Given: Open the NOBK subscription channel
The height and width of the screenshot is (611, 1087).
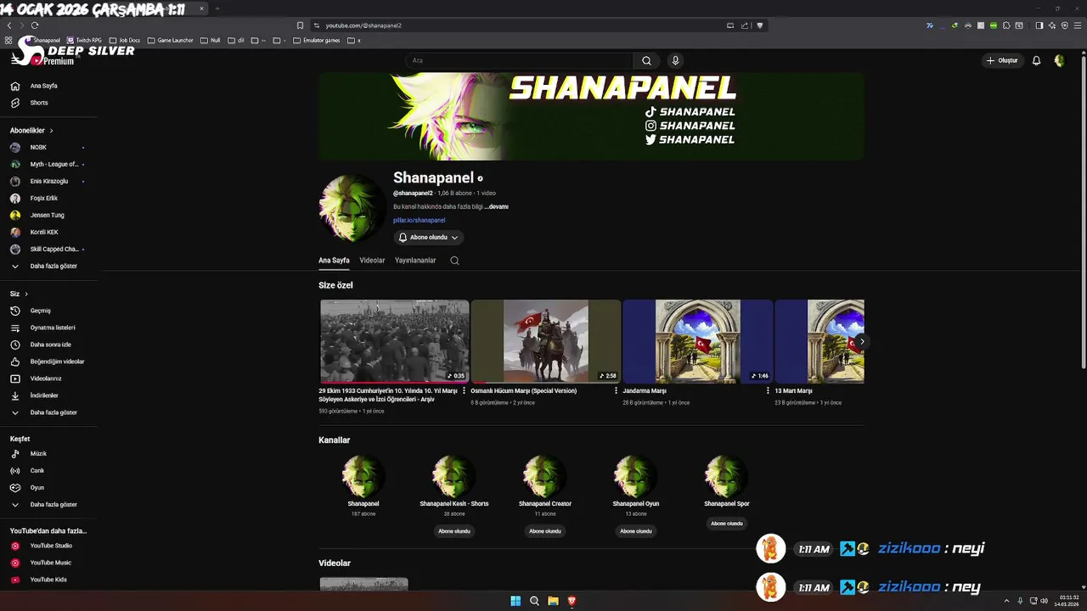Looking at the screenshot, I should 38,148.
